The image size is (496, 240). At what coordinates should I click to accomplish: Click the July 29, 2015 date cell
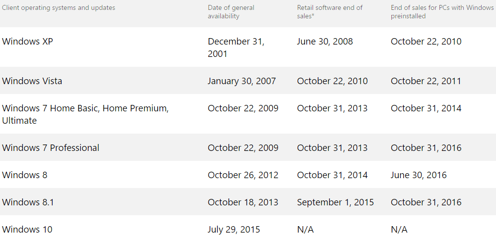(234, 230)
